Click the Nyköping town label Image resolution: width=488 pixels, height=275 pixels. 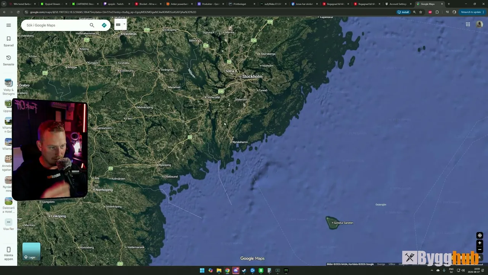(x=165, y=165)
